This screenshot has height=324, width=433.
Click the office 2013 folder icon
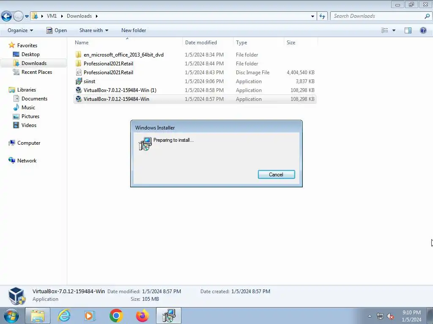(79, 54)
